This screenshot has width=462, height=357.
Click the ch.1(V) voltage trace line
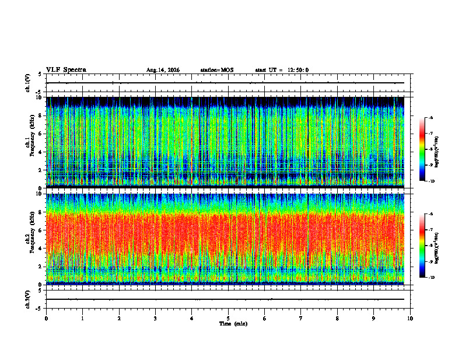(x=225, y=83)
